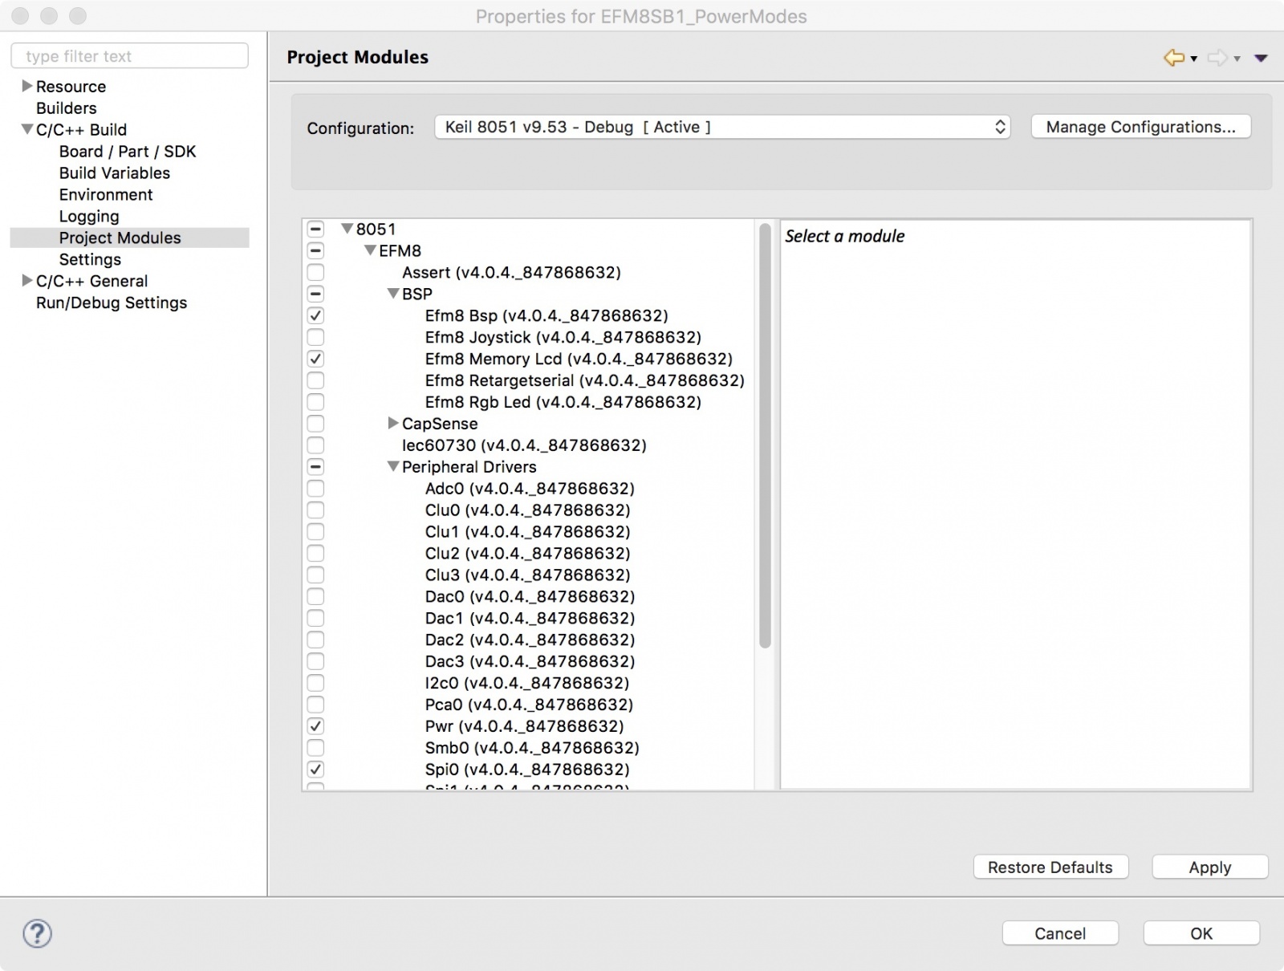Click the module list vertical scrollbar
The width and height of the screenshot is (1284, 971).
[765, 436]
